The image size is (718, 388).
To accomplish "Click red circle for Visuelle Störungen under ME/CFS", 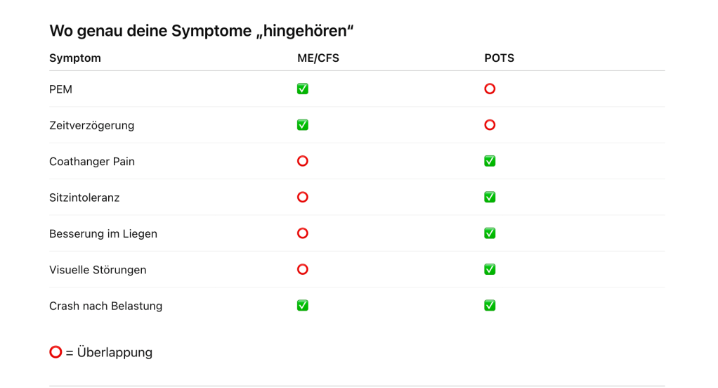I will click(303, 269).
